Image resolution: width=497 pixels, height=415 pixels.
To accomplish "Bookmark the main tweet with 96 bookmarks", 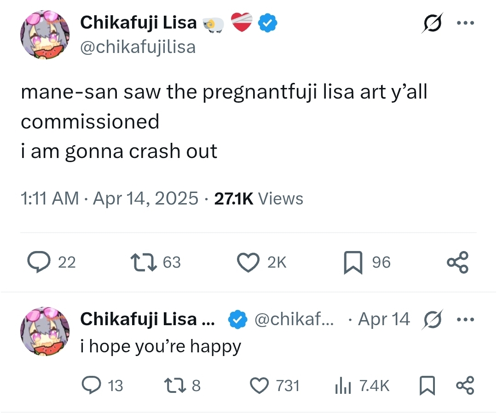I will (x=353, y=263).
